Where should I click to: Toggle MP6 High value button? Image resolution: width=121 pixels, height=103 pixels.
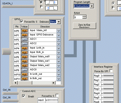(25, 57)
